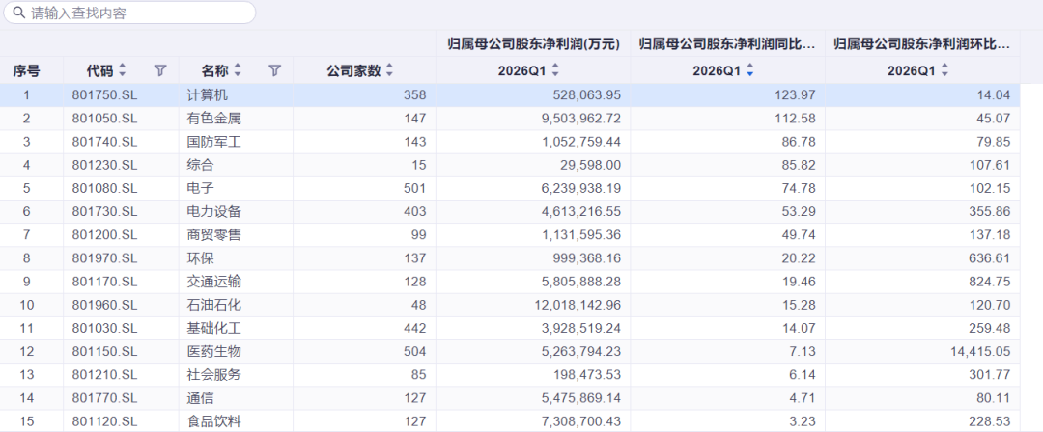Click code 801050.SL
The width and height of the screenshot is (1043, 432).
104,119
